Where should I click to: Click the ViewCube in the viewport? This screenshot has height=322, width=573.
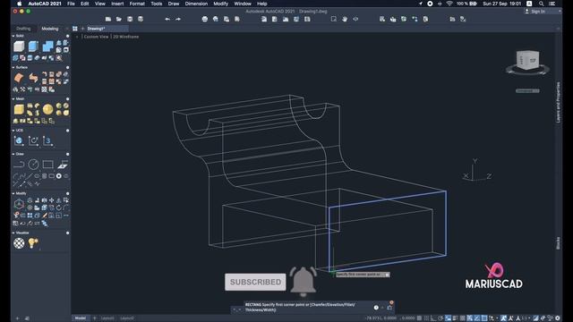tap(527, 61)
